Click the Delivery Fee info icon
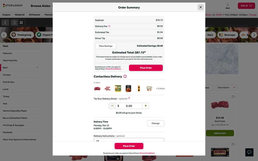Viewport: 258px width, 161px height. (x=109, y=26)
